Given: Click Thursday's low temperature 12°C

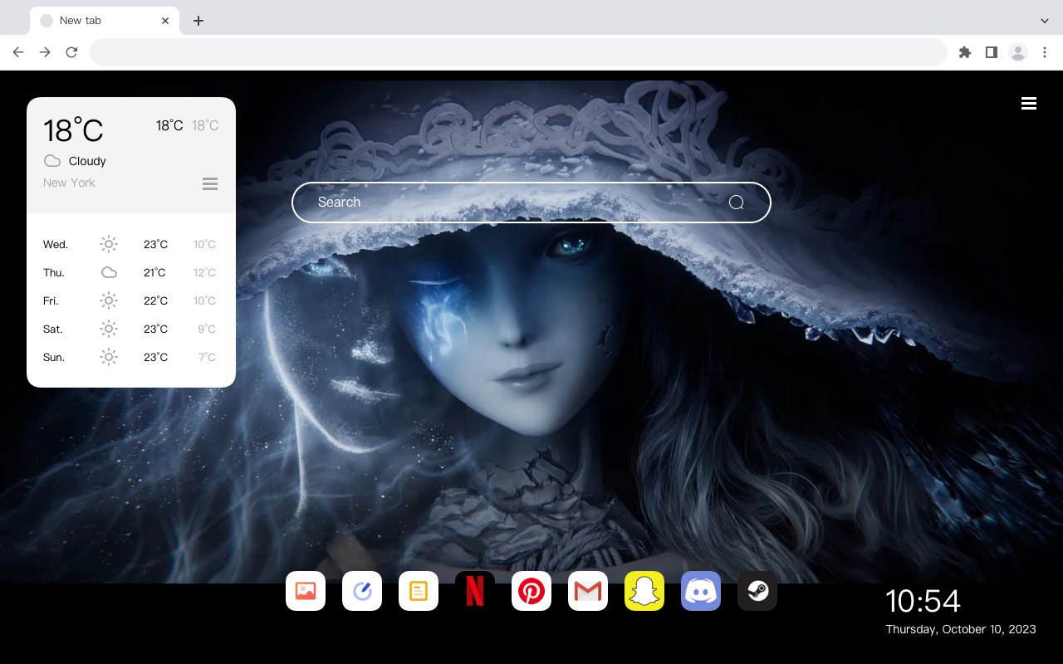Looking at the screenshot, I should point(205,273).
